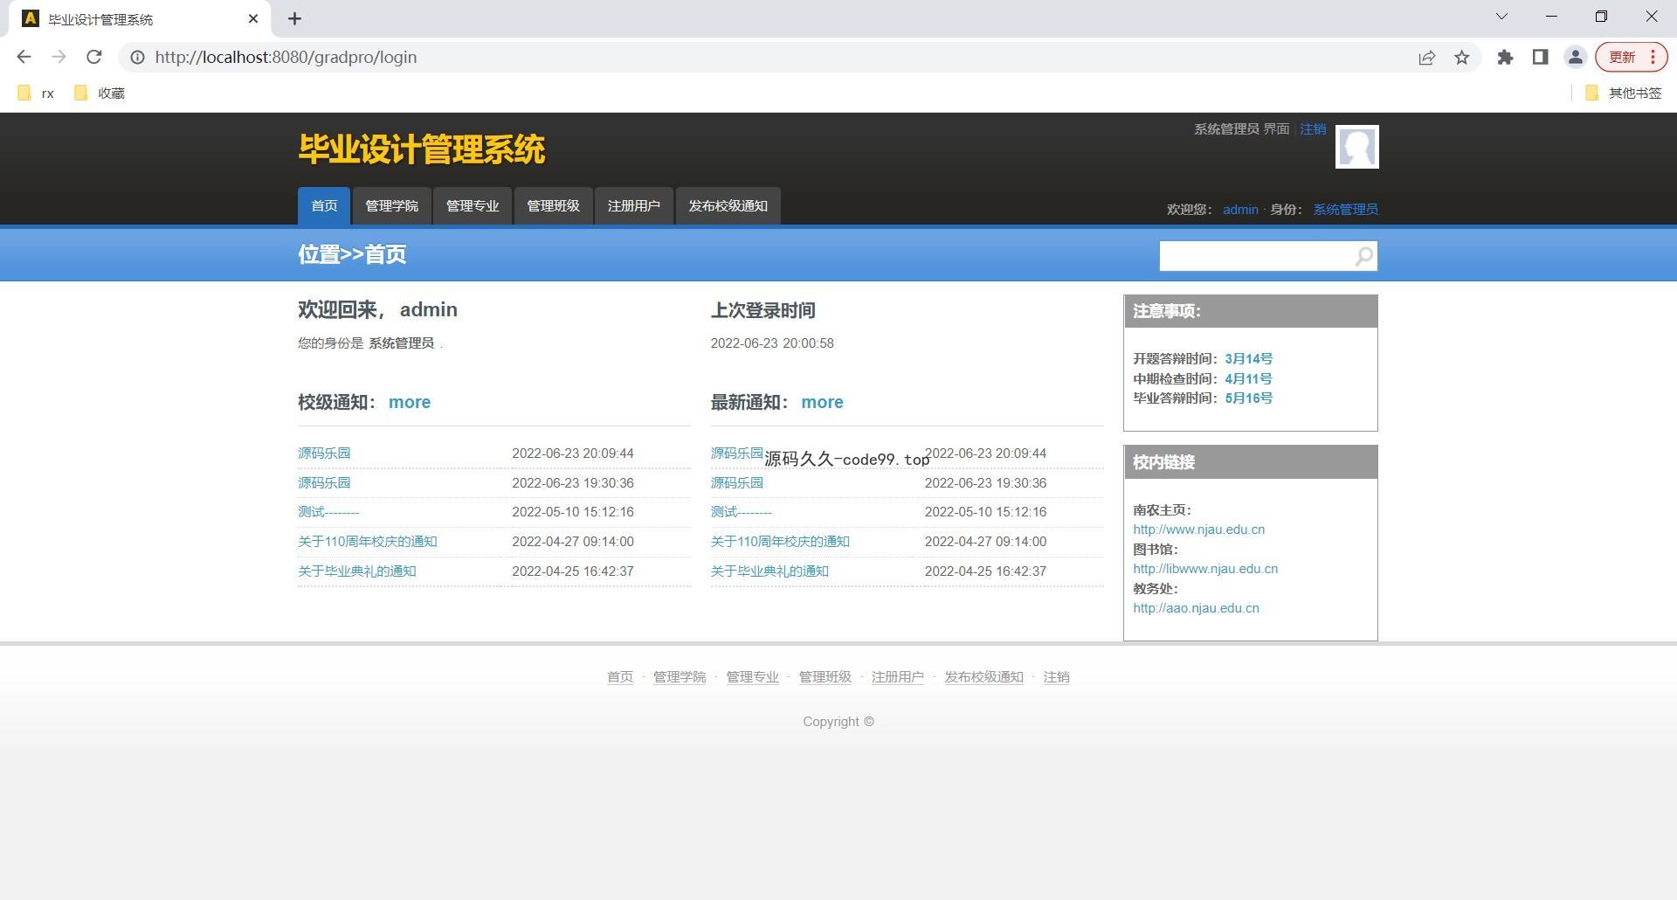Select the 首页 navigation tab

324,206
